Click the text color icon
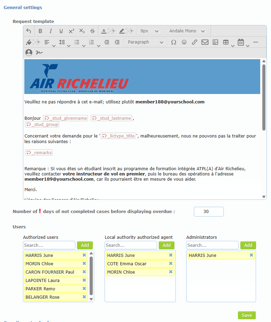271x322 pixels. (104, 31)
